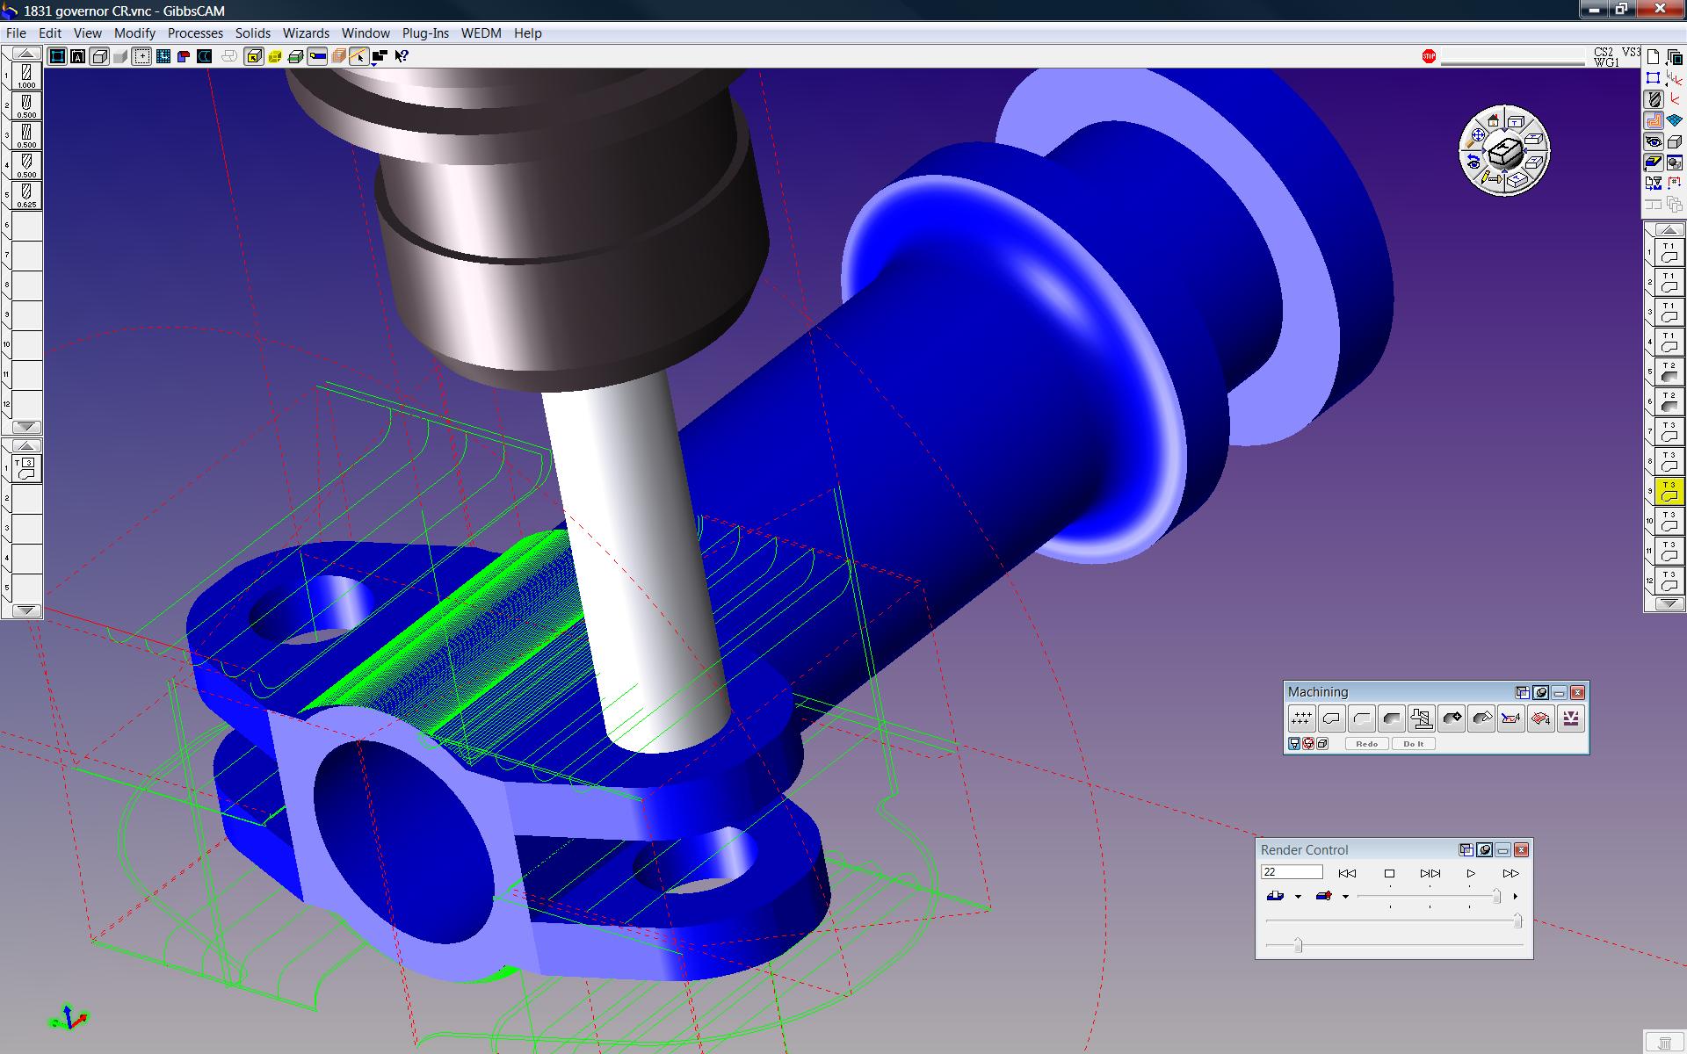Open the Plug-Ins menu
Screen dimensions: 1687x1054
pyautogui.click(x=425, y=33)
